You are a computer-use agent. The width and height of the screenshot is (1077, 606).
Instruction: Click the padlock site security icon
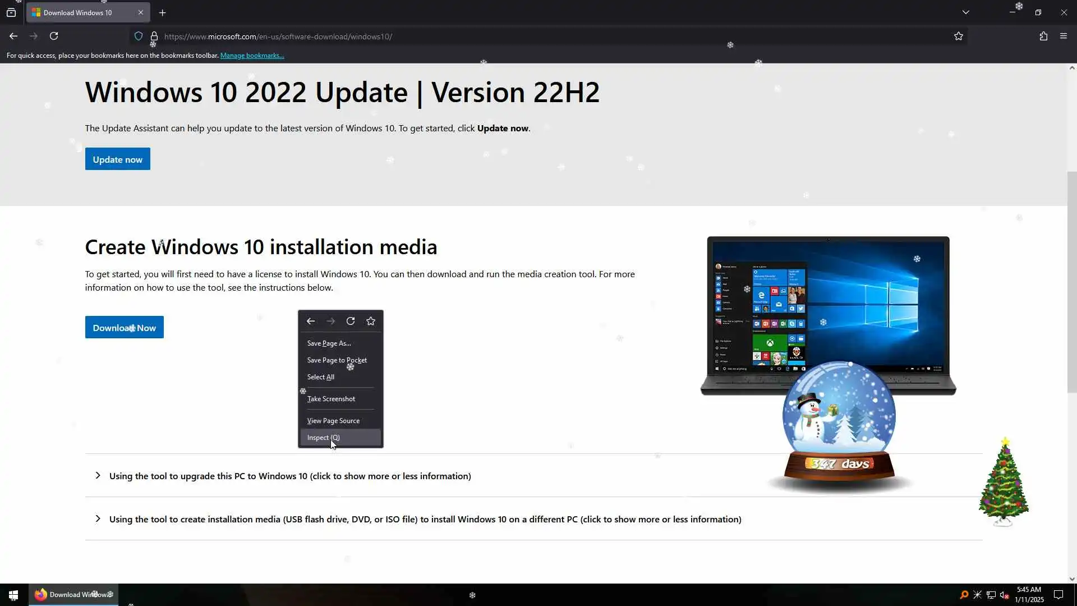click(x=154, y=36)
